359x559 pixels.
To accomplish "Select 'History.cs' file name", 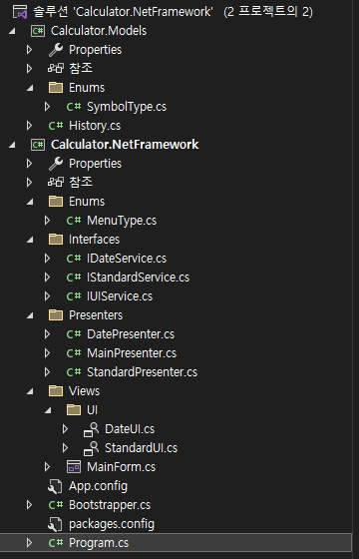I will point(95,126).
